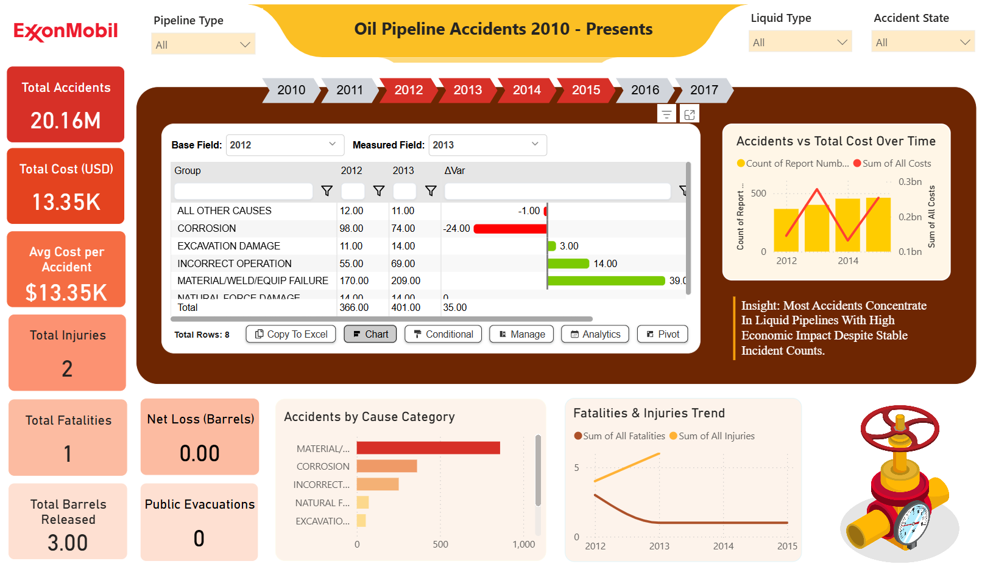Click the INCORRECT OPERATION row label
Image resolution: width=982 pixels, height=564 pixels.
tap(235, 263)
